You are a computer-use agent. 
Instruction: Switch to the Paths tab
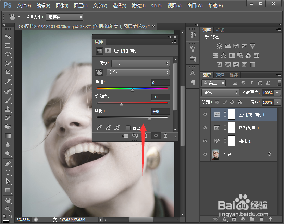(234, 75)
